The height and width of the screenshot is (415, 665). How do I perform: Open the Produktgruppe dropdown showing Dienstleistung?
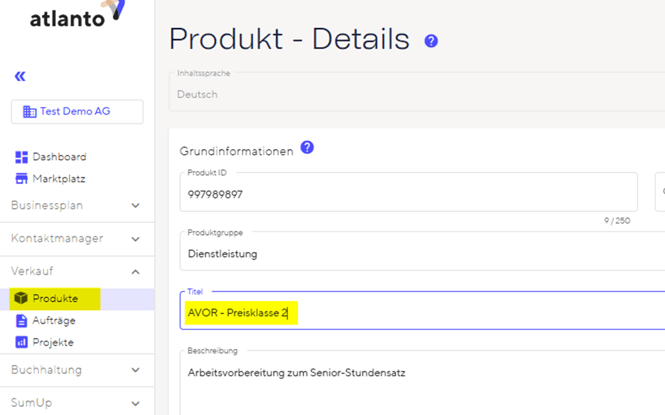(422, 251)
